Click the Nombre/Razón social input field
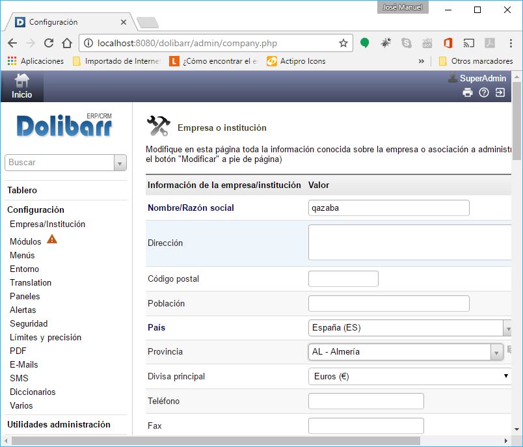The width and height of the screenshot is (523, 447). pos(388,208)
